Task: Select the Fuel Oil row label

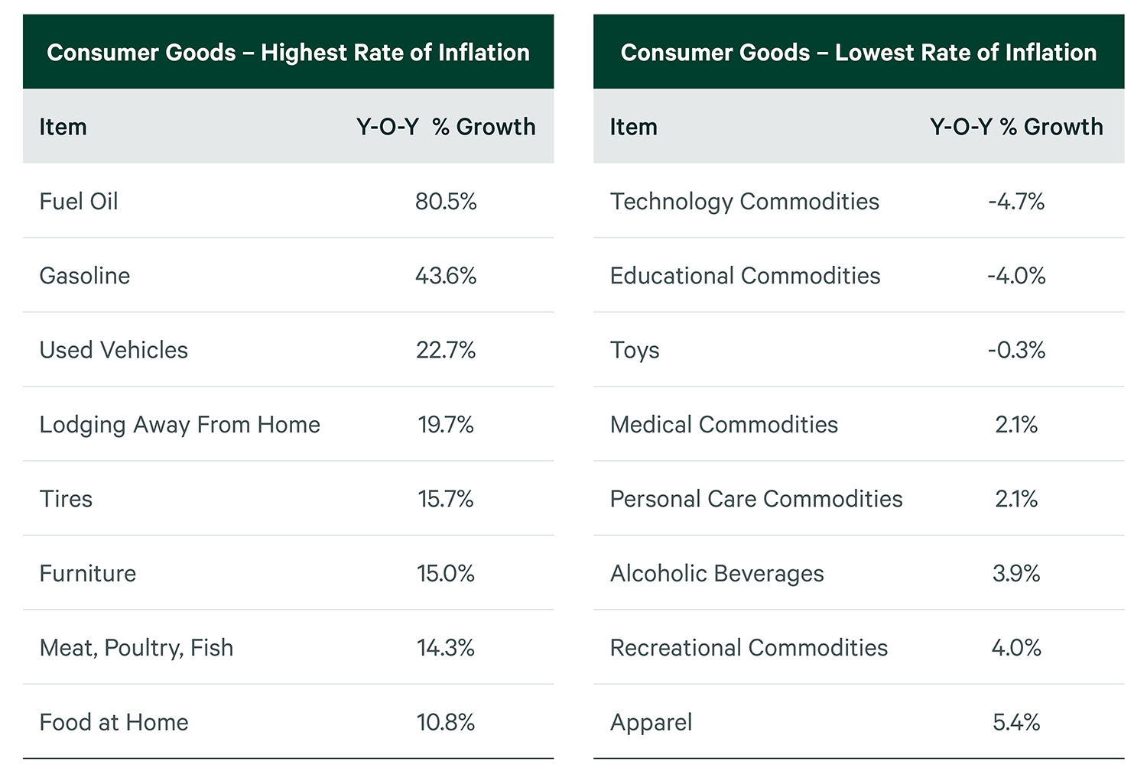Action: click(x=79, y=201)
